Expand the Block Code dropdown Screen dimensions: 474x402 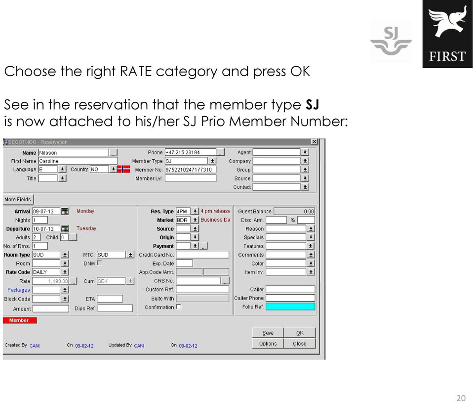(65, 299)
